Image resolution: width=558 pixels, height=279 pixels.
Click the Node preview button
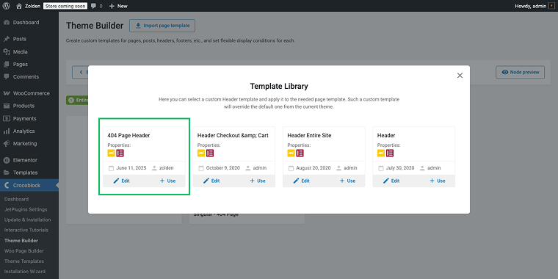[520, 72]
